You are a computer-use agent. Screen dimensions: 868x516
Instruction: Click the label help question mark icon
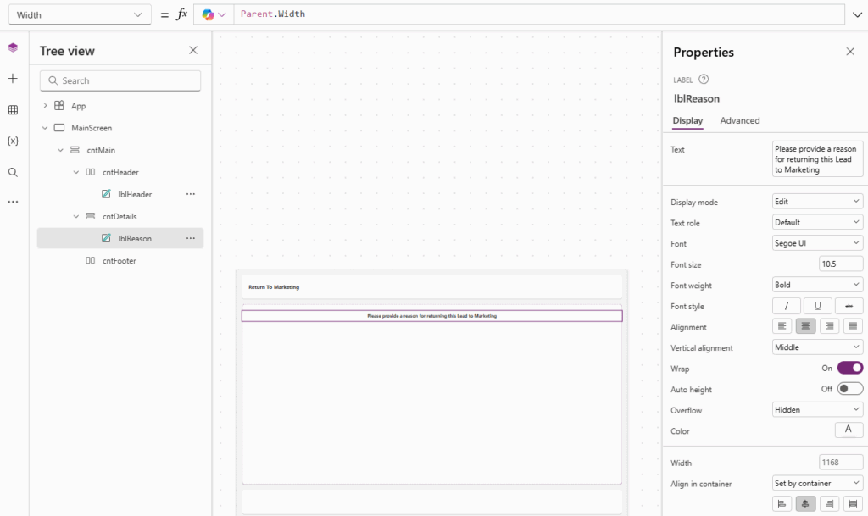tap(704, 80)
